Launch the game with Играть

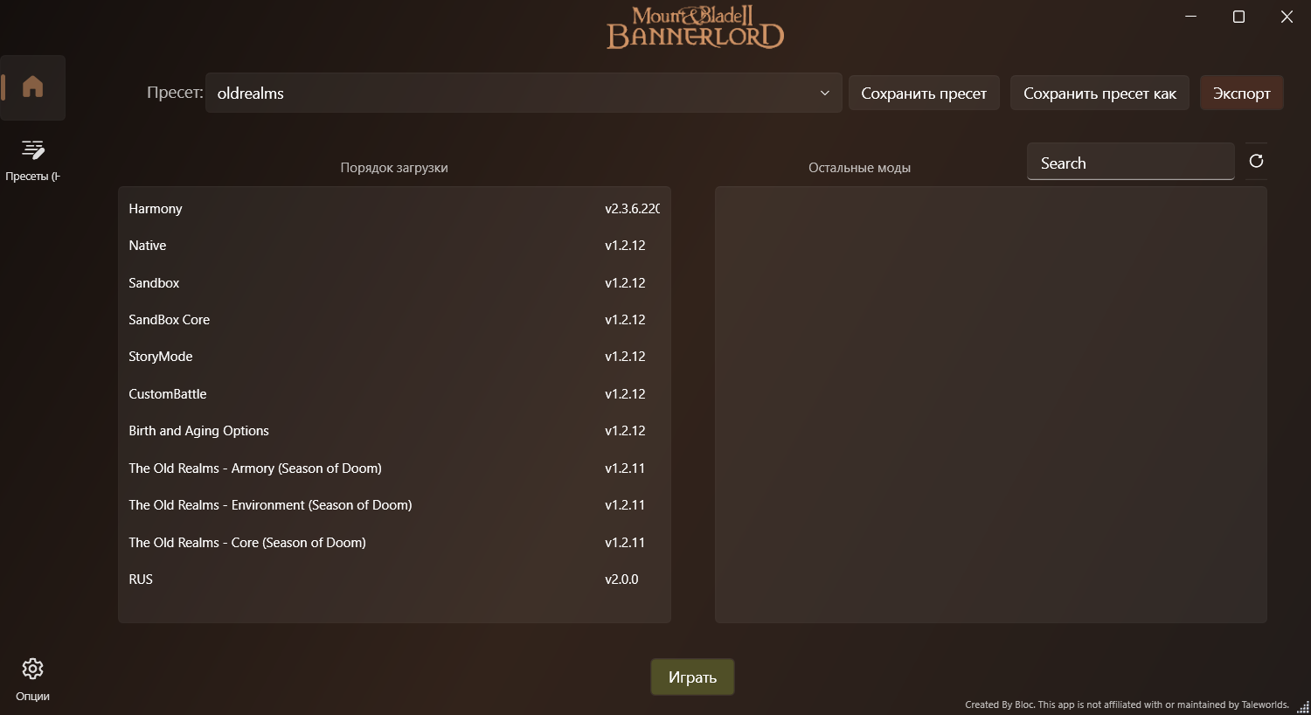[x=692, y=677]
